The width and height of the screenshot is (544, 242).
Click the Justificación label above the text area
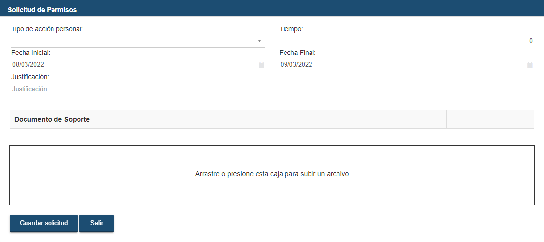[x=30, y=77]
